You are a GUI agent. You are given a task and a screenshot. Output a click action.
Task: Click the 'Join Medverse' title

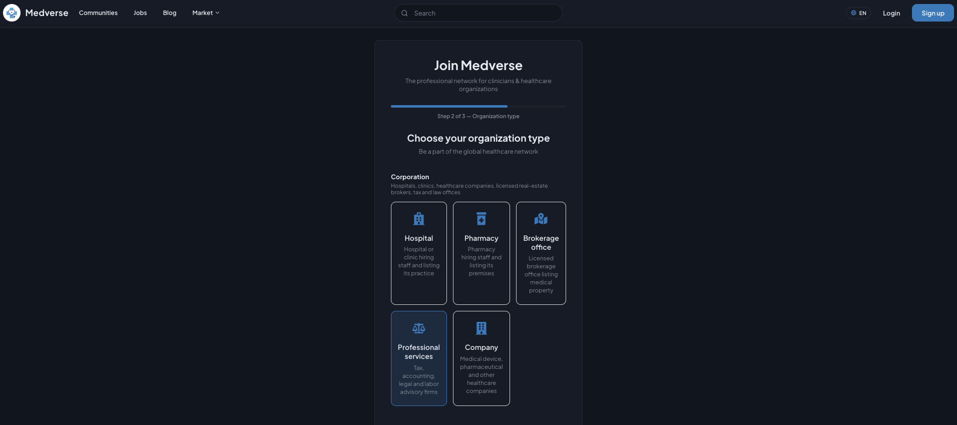pyautogui.click(x=478, y=66)
